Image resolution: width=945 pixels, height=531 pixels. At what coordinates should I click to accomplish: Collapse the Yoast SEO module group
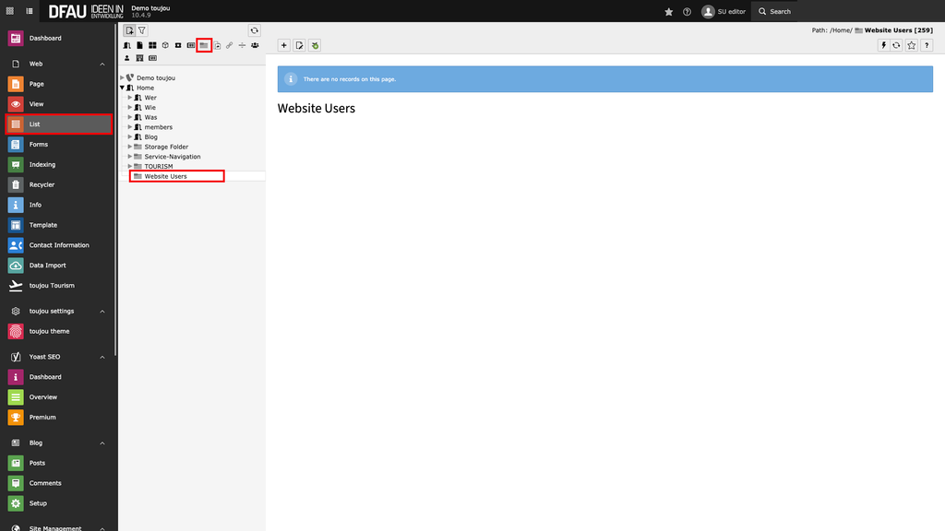click(x=102, y=357)
